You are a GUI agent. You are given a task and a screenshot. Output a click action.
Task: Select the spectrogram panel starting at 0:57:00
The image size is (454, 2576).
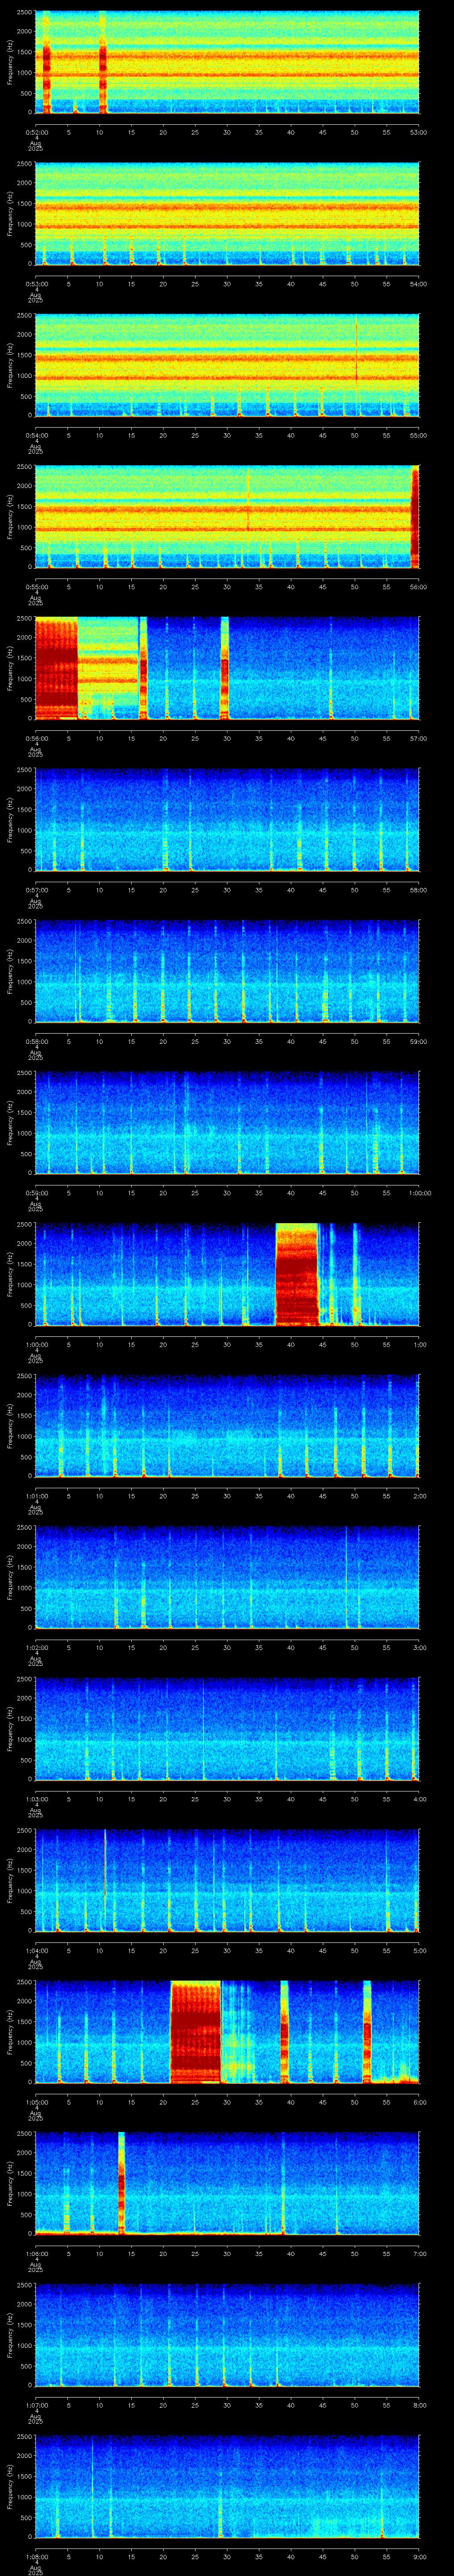(x=227, y=819)
